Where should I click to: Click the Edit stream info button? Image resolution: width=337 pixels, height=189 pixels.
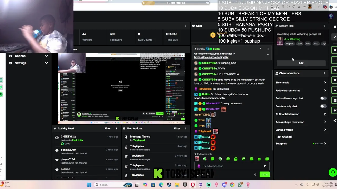(301, 63)
